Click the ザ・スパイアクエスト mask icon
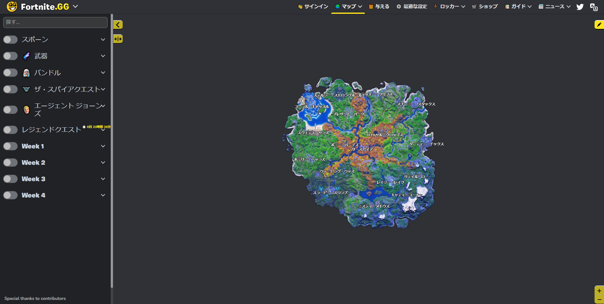Viewport: 604px width, 304px height. [x=27, y=90]
